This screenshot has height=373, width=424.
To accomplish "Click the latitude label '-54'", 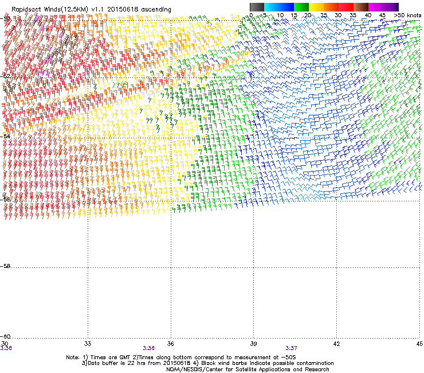I will click(5, 137).
